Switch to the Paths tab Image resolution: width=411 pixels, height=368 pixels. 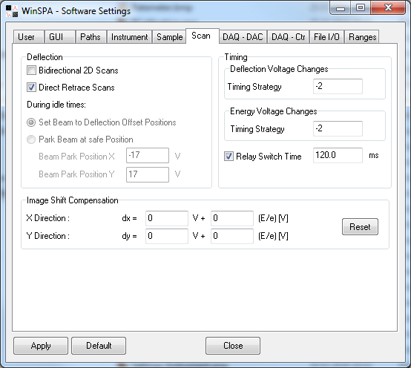(91, 37)
